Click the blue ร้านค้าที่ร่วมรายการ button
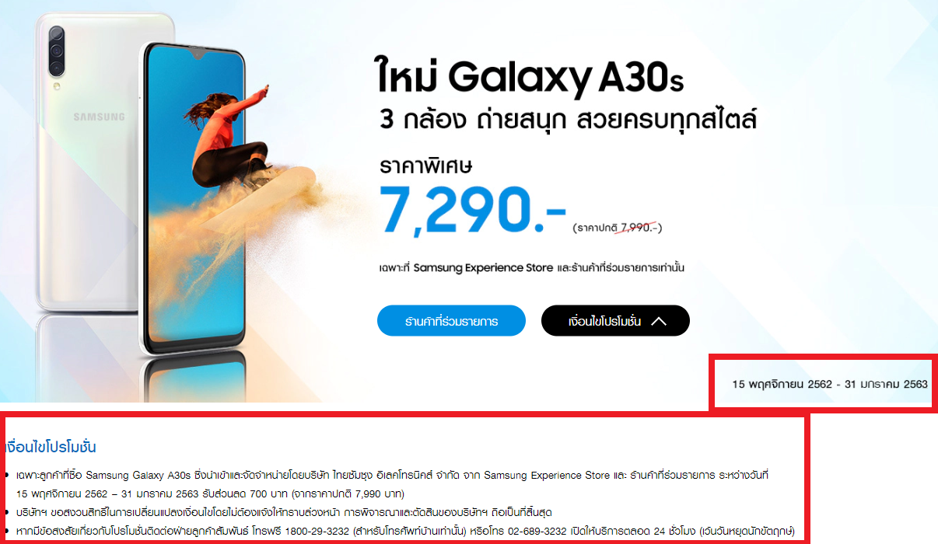The image size is (938, 544). 451,321
